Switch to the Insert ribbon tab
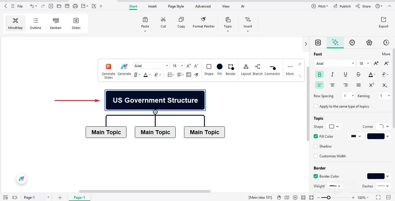This screenshot has height=201, width=395. point(152,6)
